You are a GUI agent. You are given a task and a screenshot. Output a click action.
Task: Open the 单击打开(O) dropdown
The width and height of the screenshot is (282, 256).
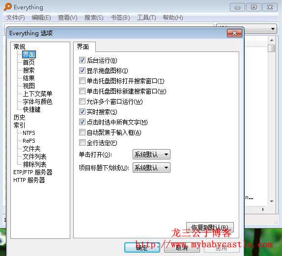151,154
